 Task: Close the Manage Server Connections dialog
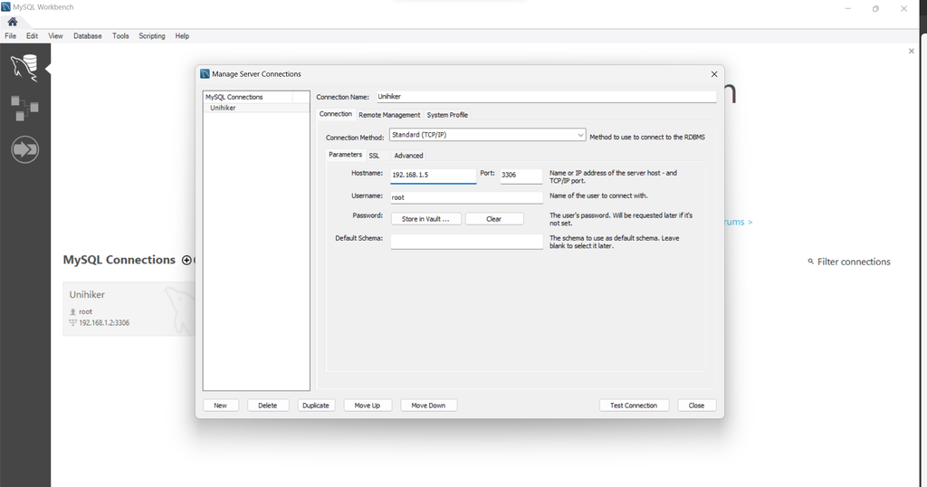[714, 74]
